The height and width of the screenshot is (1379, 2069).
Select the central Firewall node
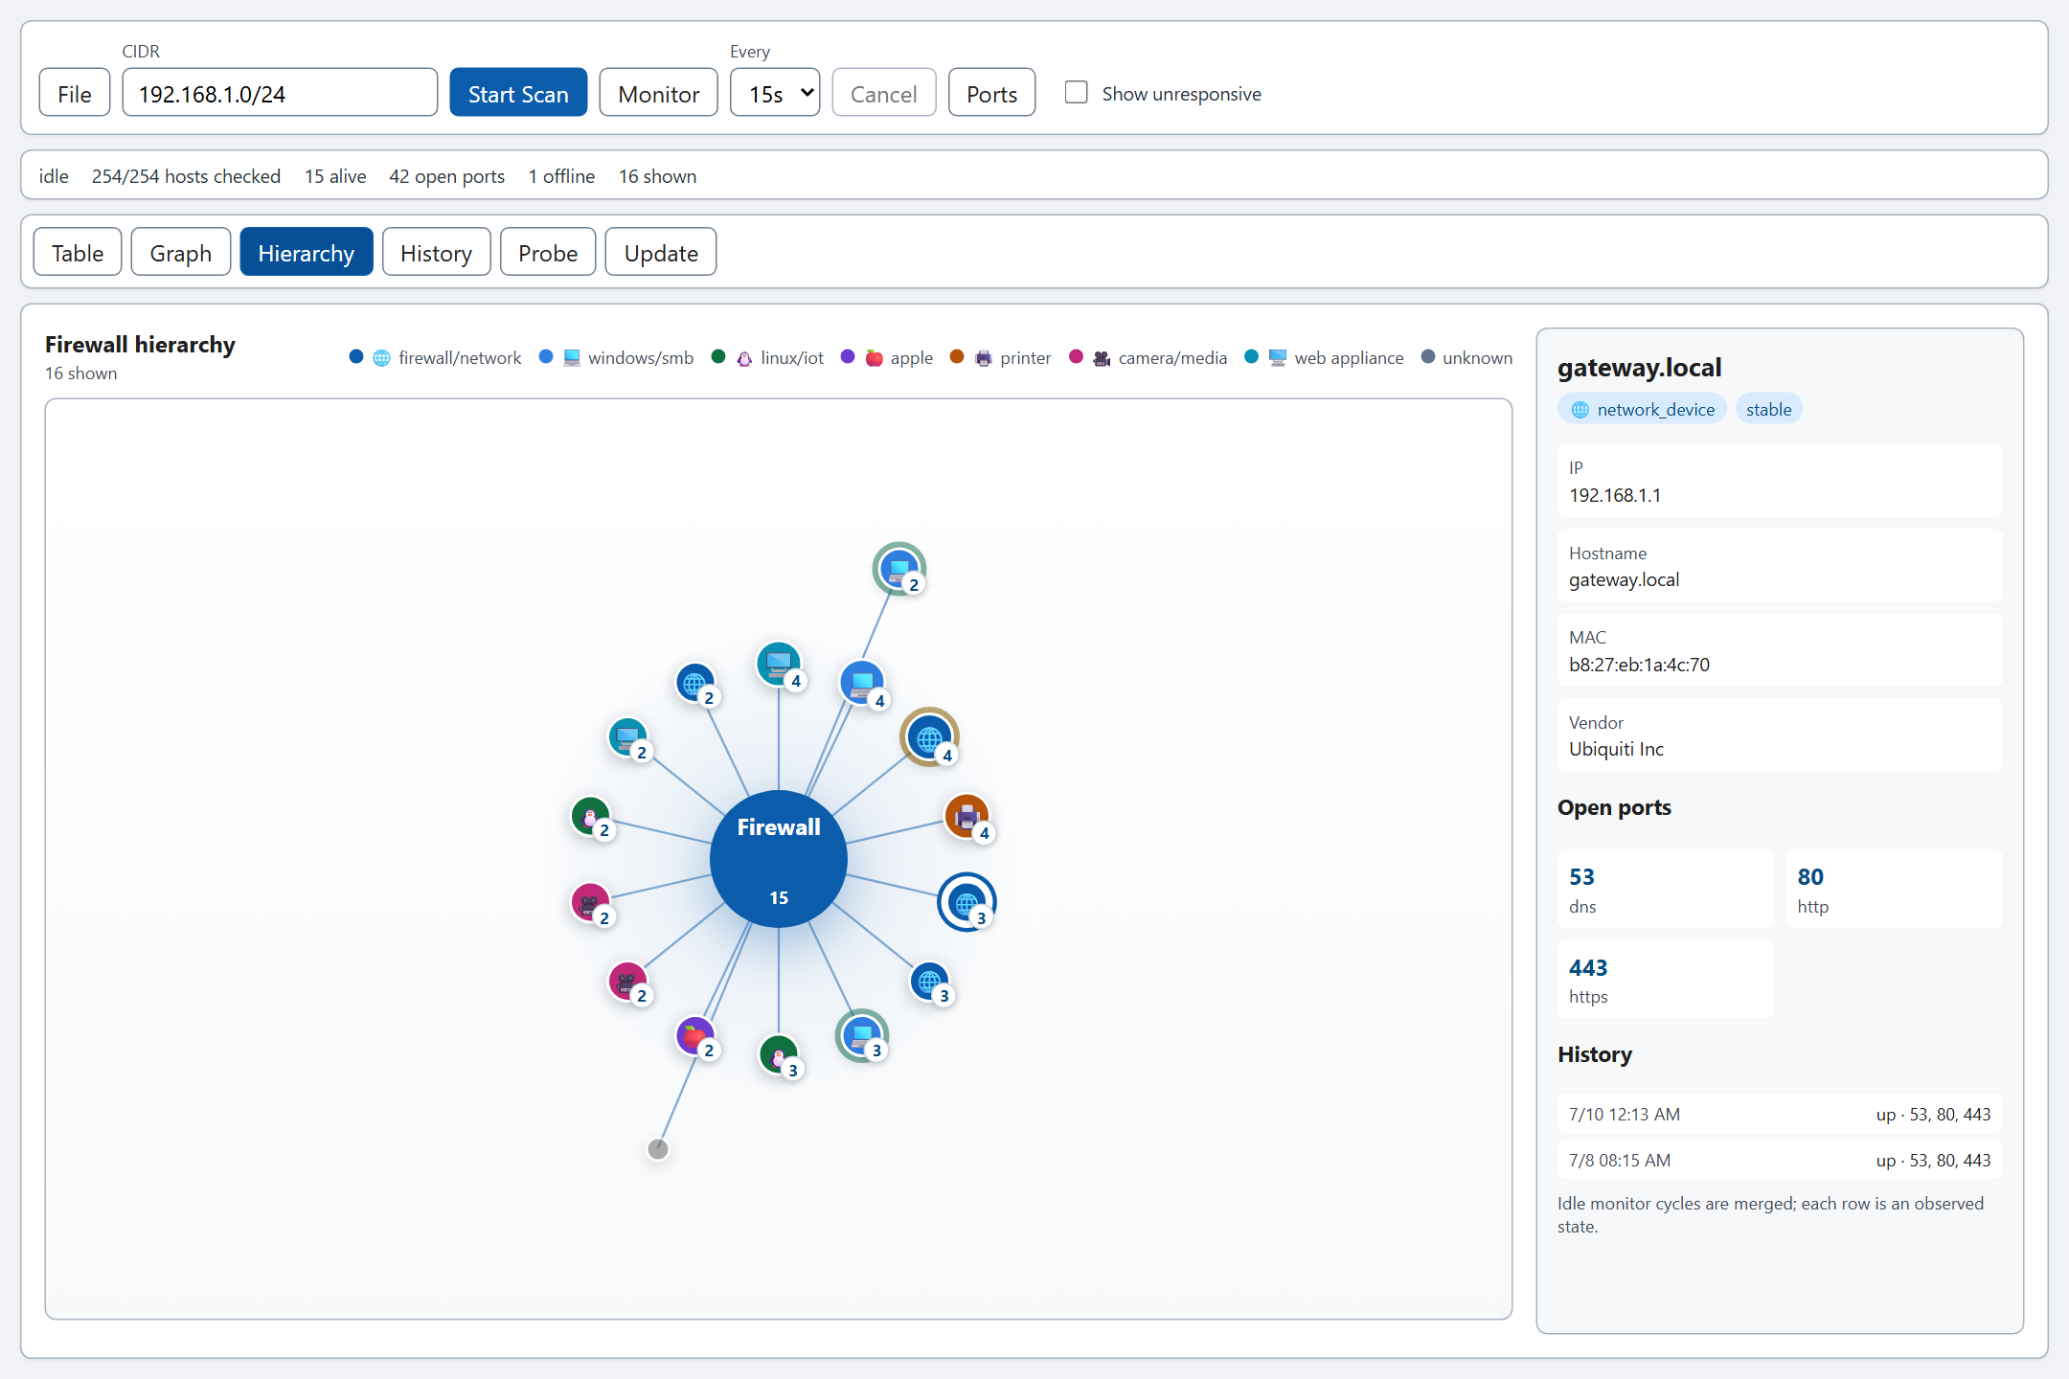pyautogui.click(x=778, y=858)
